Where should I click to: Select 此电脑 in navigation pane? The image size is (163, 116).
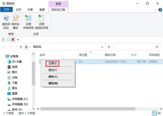(x=12, y=56)
